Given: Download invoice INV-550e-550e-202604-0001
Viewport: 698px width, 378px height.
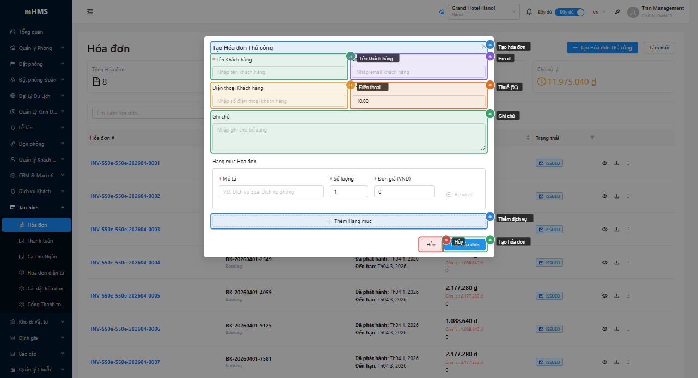Looking at the screenshot, I should (x=617, y=163).
